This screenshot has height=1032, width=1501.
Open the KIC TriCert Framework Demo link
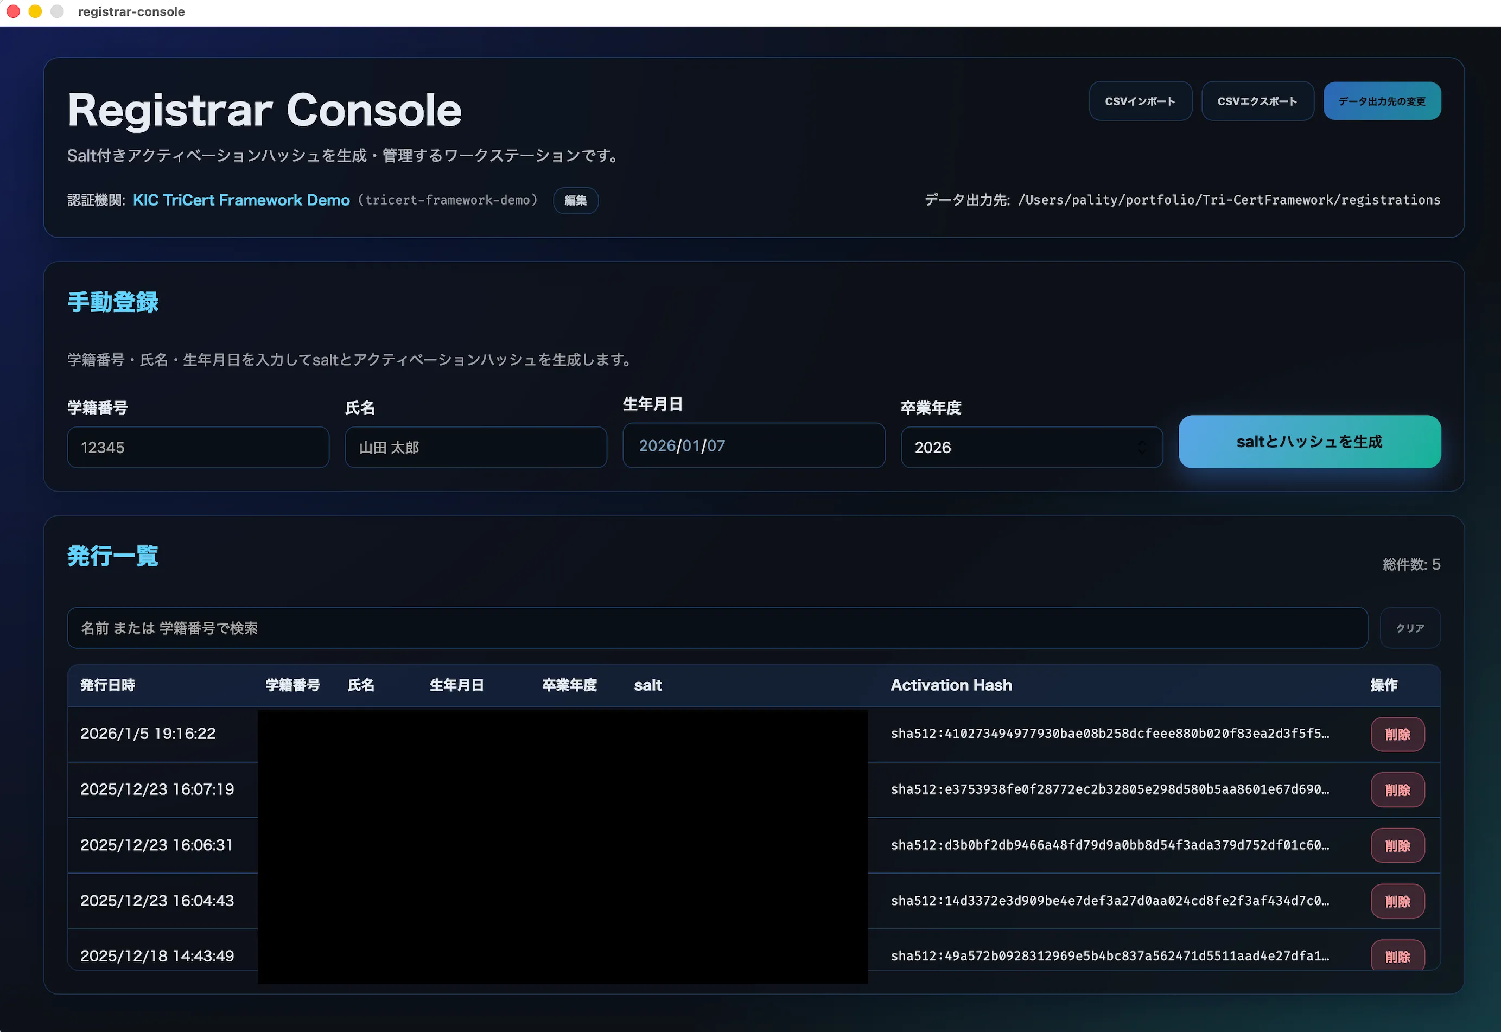click(240, 200)
